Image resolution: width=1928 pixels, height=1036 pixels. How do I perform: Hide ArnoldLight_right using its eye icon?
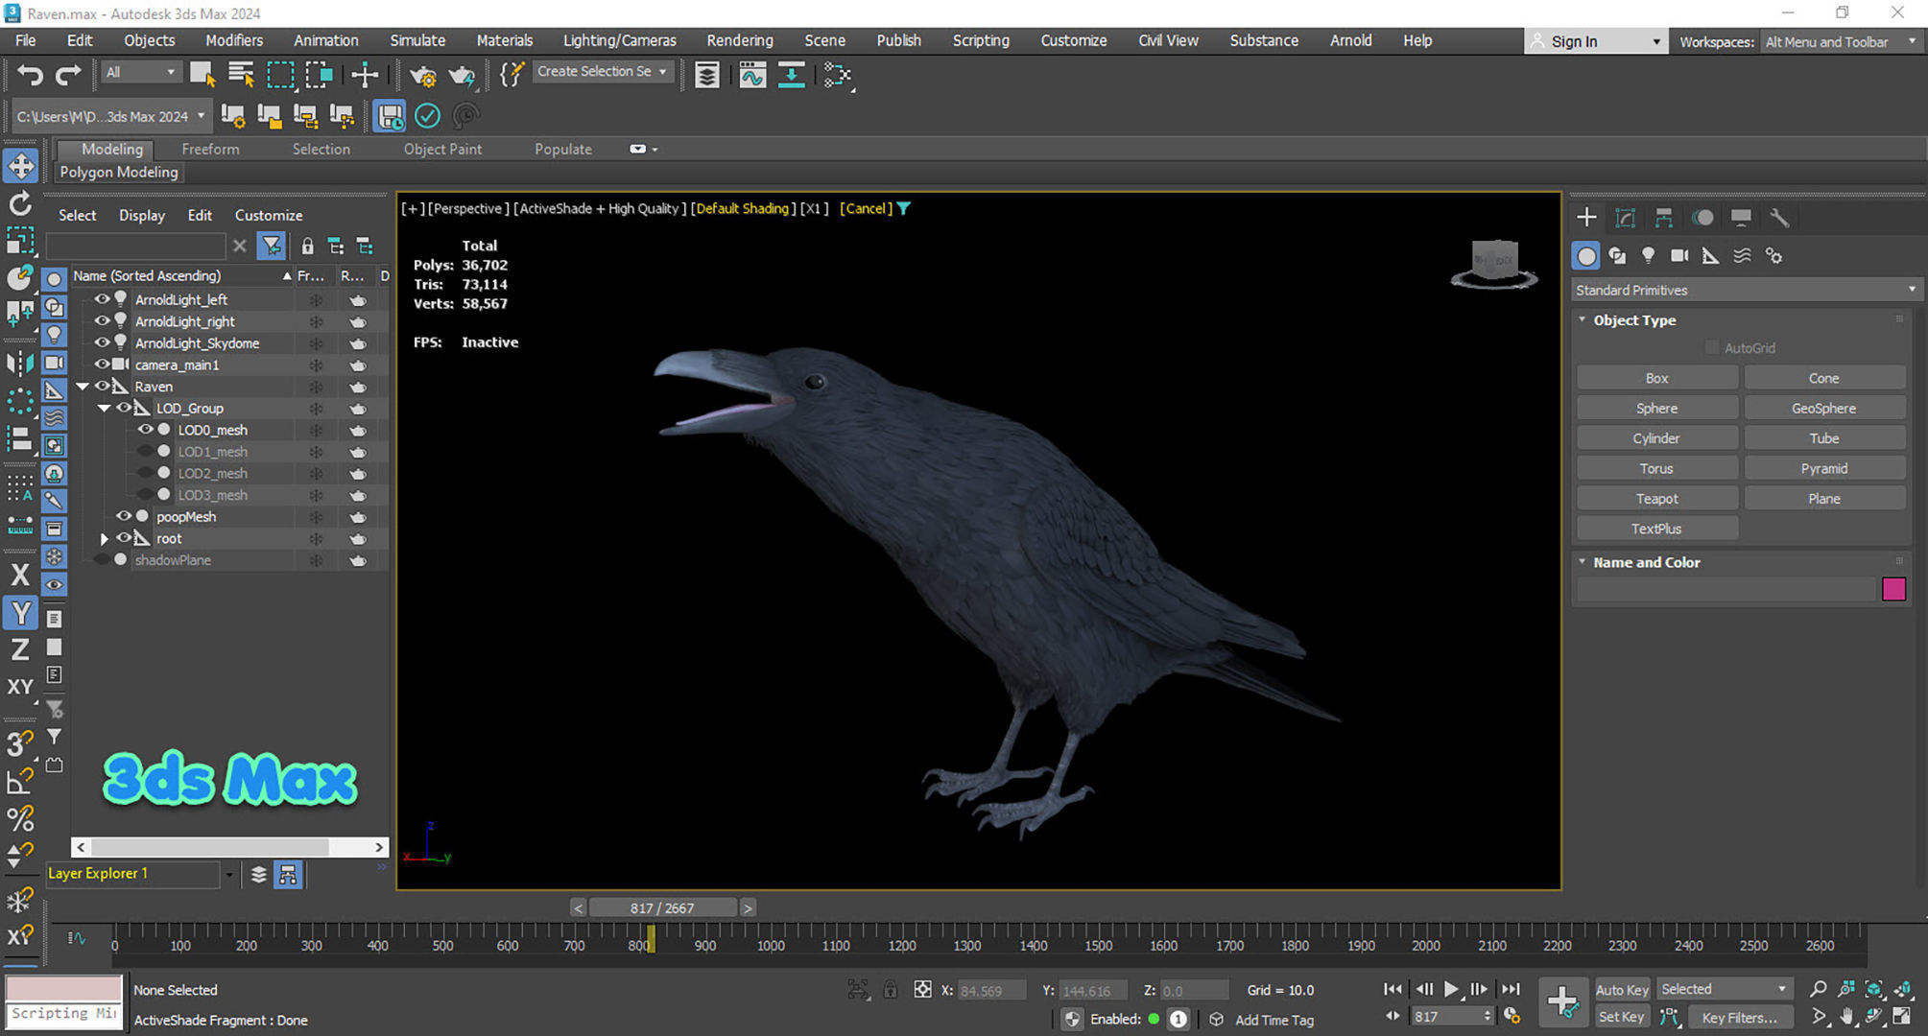click(x=101, y=320)
